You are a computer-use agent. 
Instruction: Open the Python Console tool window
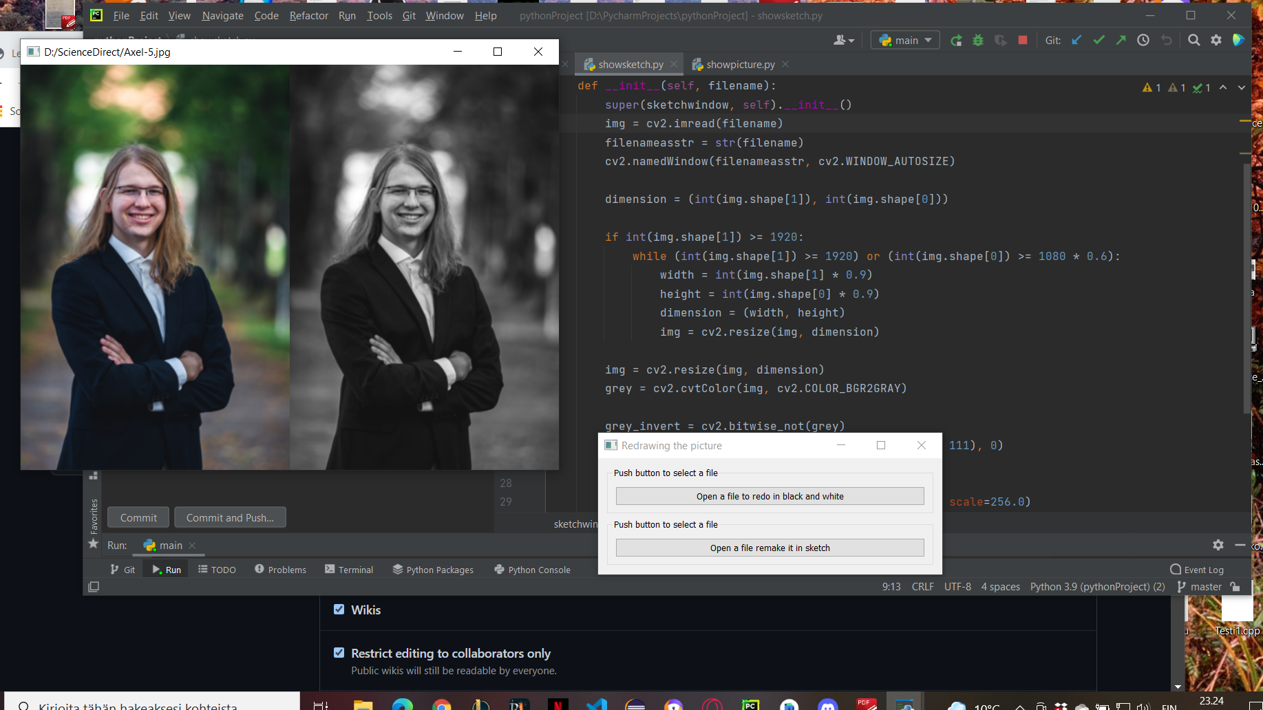tap(532, 569)
